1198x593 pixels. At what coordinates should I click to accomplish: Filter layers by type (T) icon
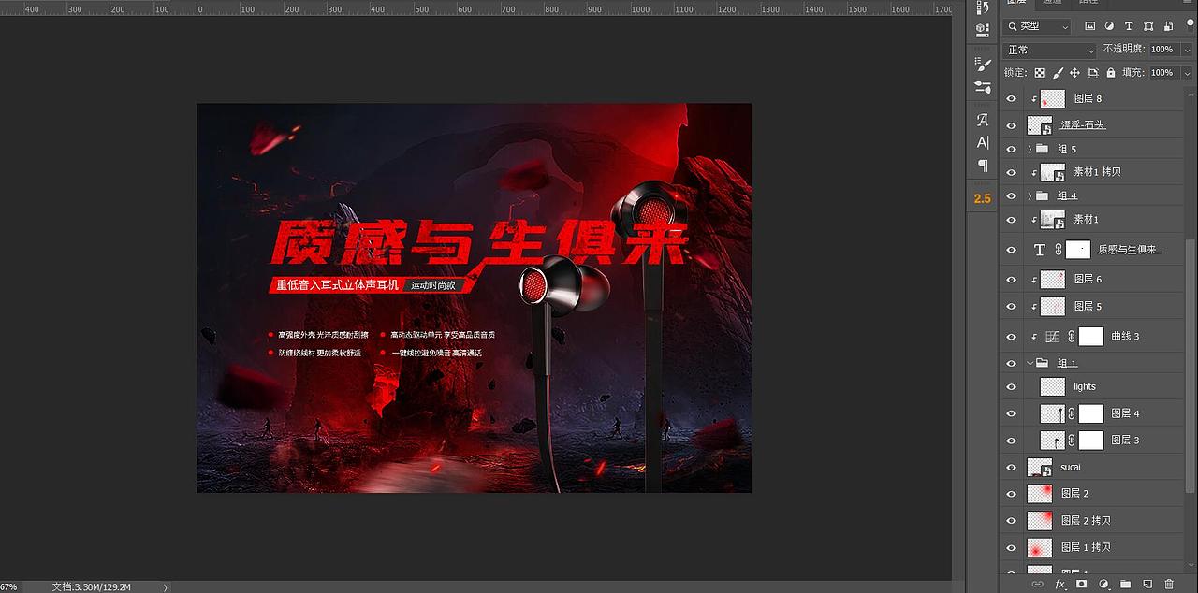pyautogui.click(x=1129, y=26)
